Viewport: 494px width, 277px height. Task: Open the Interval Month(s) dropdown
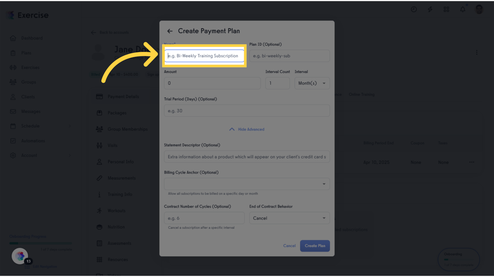(312, 83)
